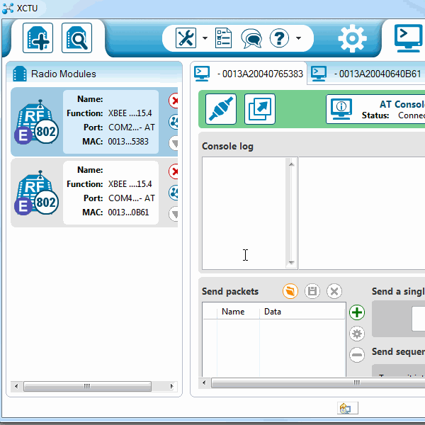
Task: Load packets list with orange folder icon
Action: coord(290,291)
